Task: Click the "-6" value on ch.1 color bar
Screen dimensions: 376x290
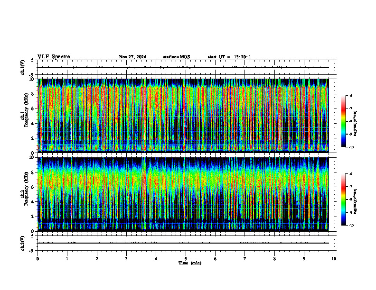Action: 350,95
